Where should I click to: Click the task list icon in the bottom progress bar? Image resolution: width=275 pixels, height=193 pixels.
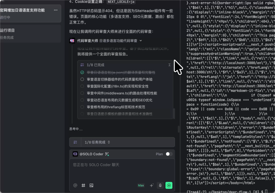click(75, 142)
